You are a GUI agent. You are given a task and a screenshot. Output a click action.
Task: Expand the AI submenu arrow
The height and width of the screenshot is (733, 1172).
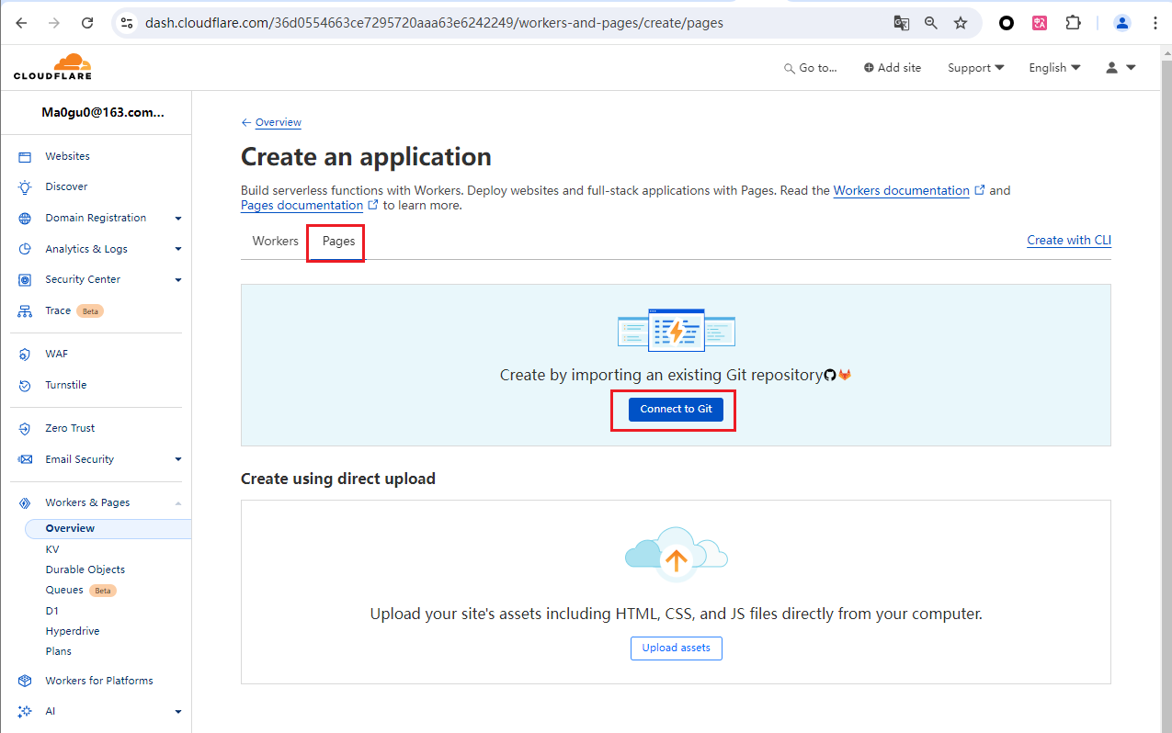pos(178,712)
